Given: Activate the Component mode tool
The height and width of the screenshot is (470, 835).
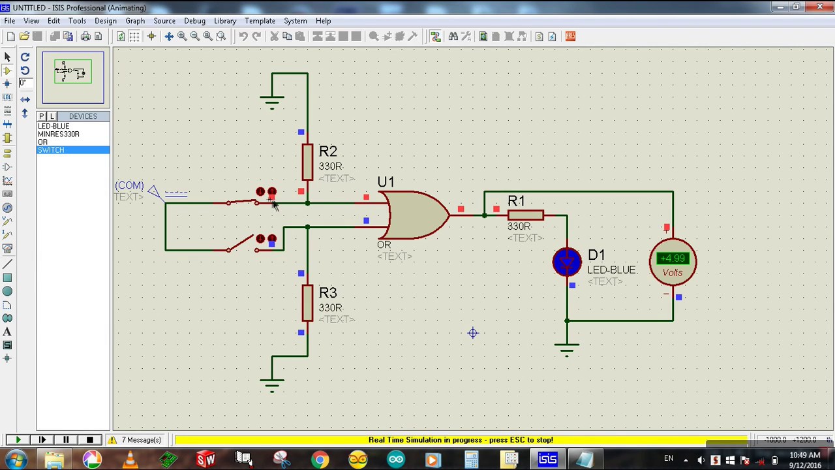Looking at the screenshot, I should pyautogui.click(x=8, y=70).
